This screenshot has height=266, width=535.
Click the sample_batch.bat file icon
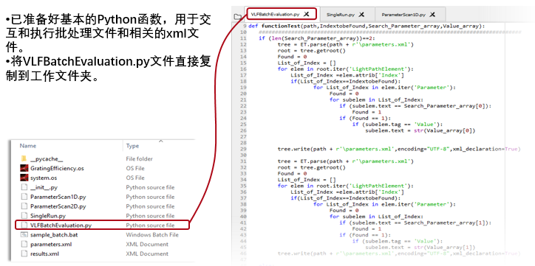[24, 235]
